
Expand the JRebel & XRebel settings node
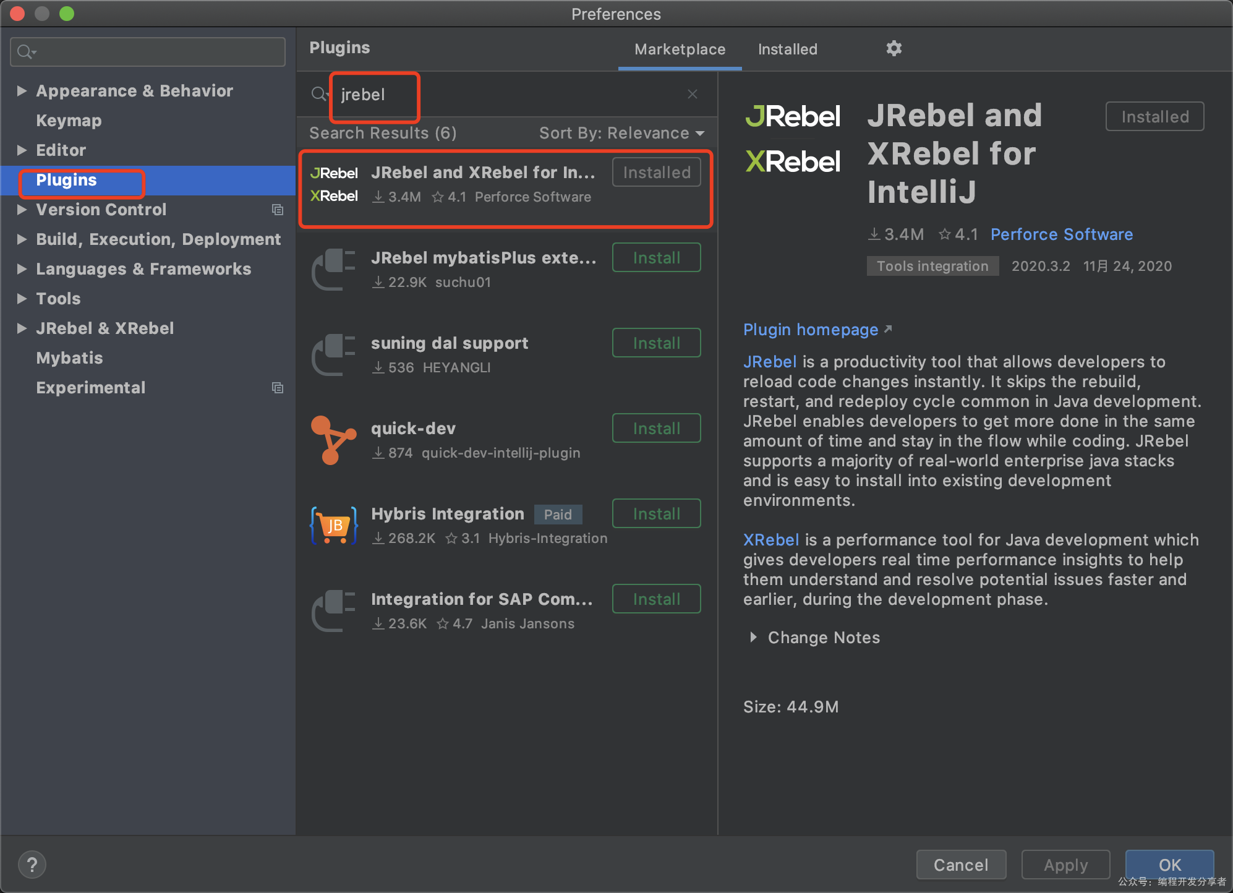point(22,328)
